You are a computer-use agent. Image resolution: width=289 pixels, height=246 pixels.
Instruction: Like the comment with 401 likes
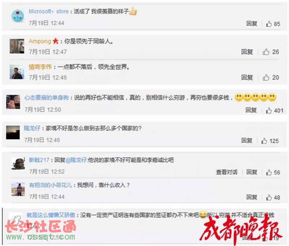pos(275,111)
